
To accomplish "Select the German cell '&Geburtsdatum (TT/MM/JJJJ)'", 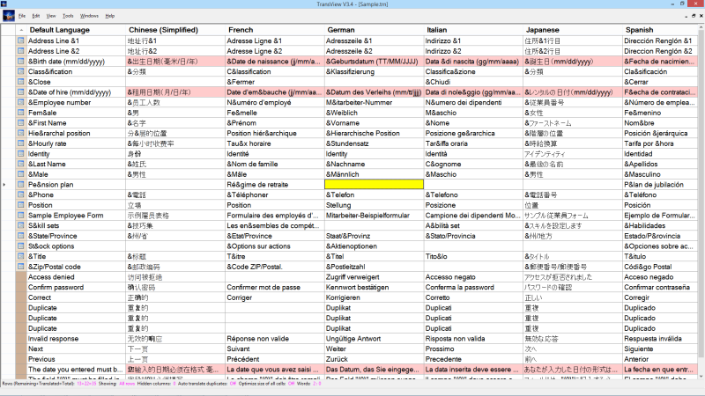I will click(x=374, y=61).
